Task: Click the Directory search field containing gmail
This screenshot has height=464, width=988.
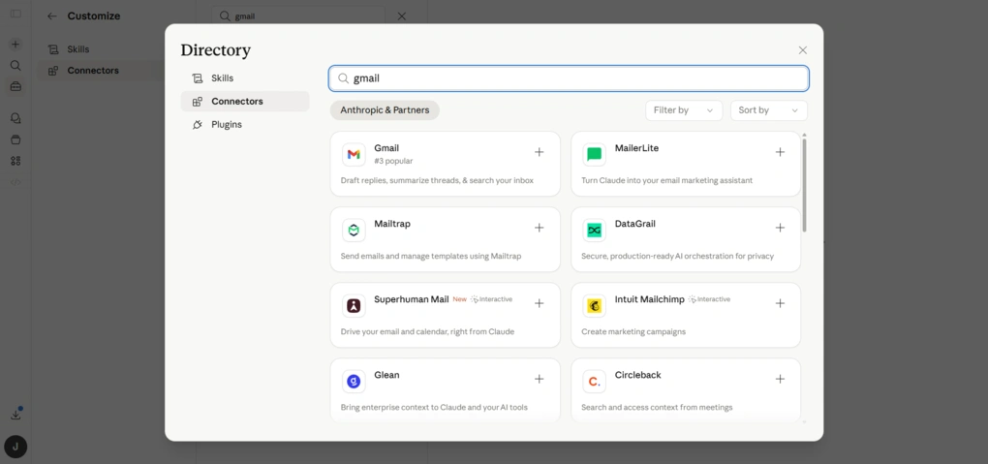Action: click(x=569, y=78)
